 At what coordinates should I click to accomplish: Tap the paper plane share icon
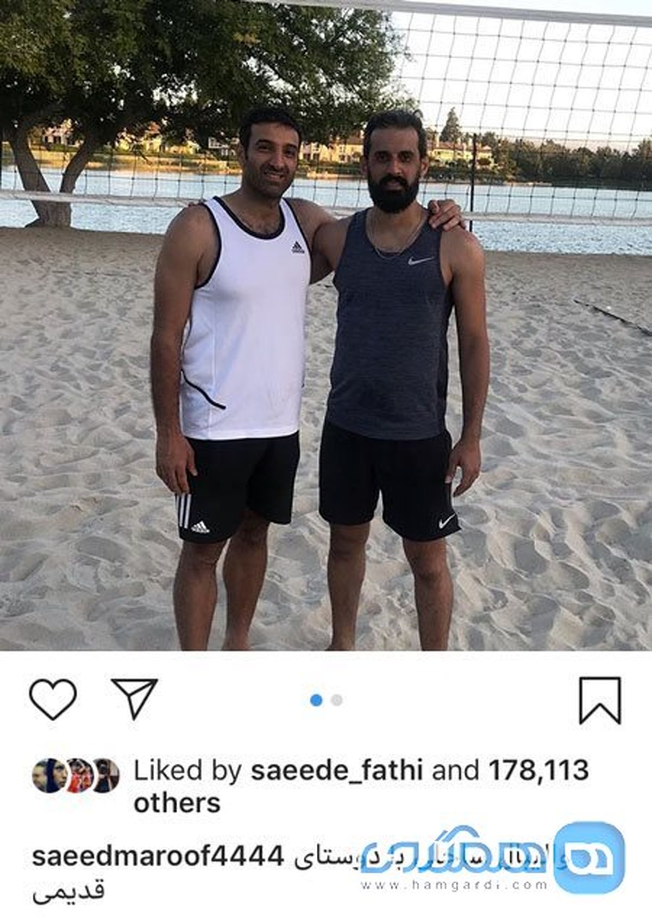coord(134,699)
